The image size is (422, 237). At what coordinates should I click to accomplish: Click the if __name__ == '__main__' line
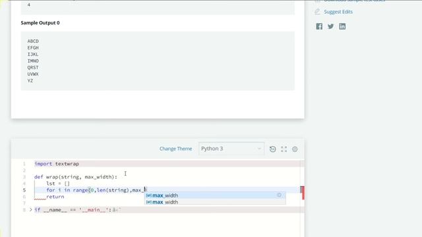tap(73, 210)
